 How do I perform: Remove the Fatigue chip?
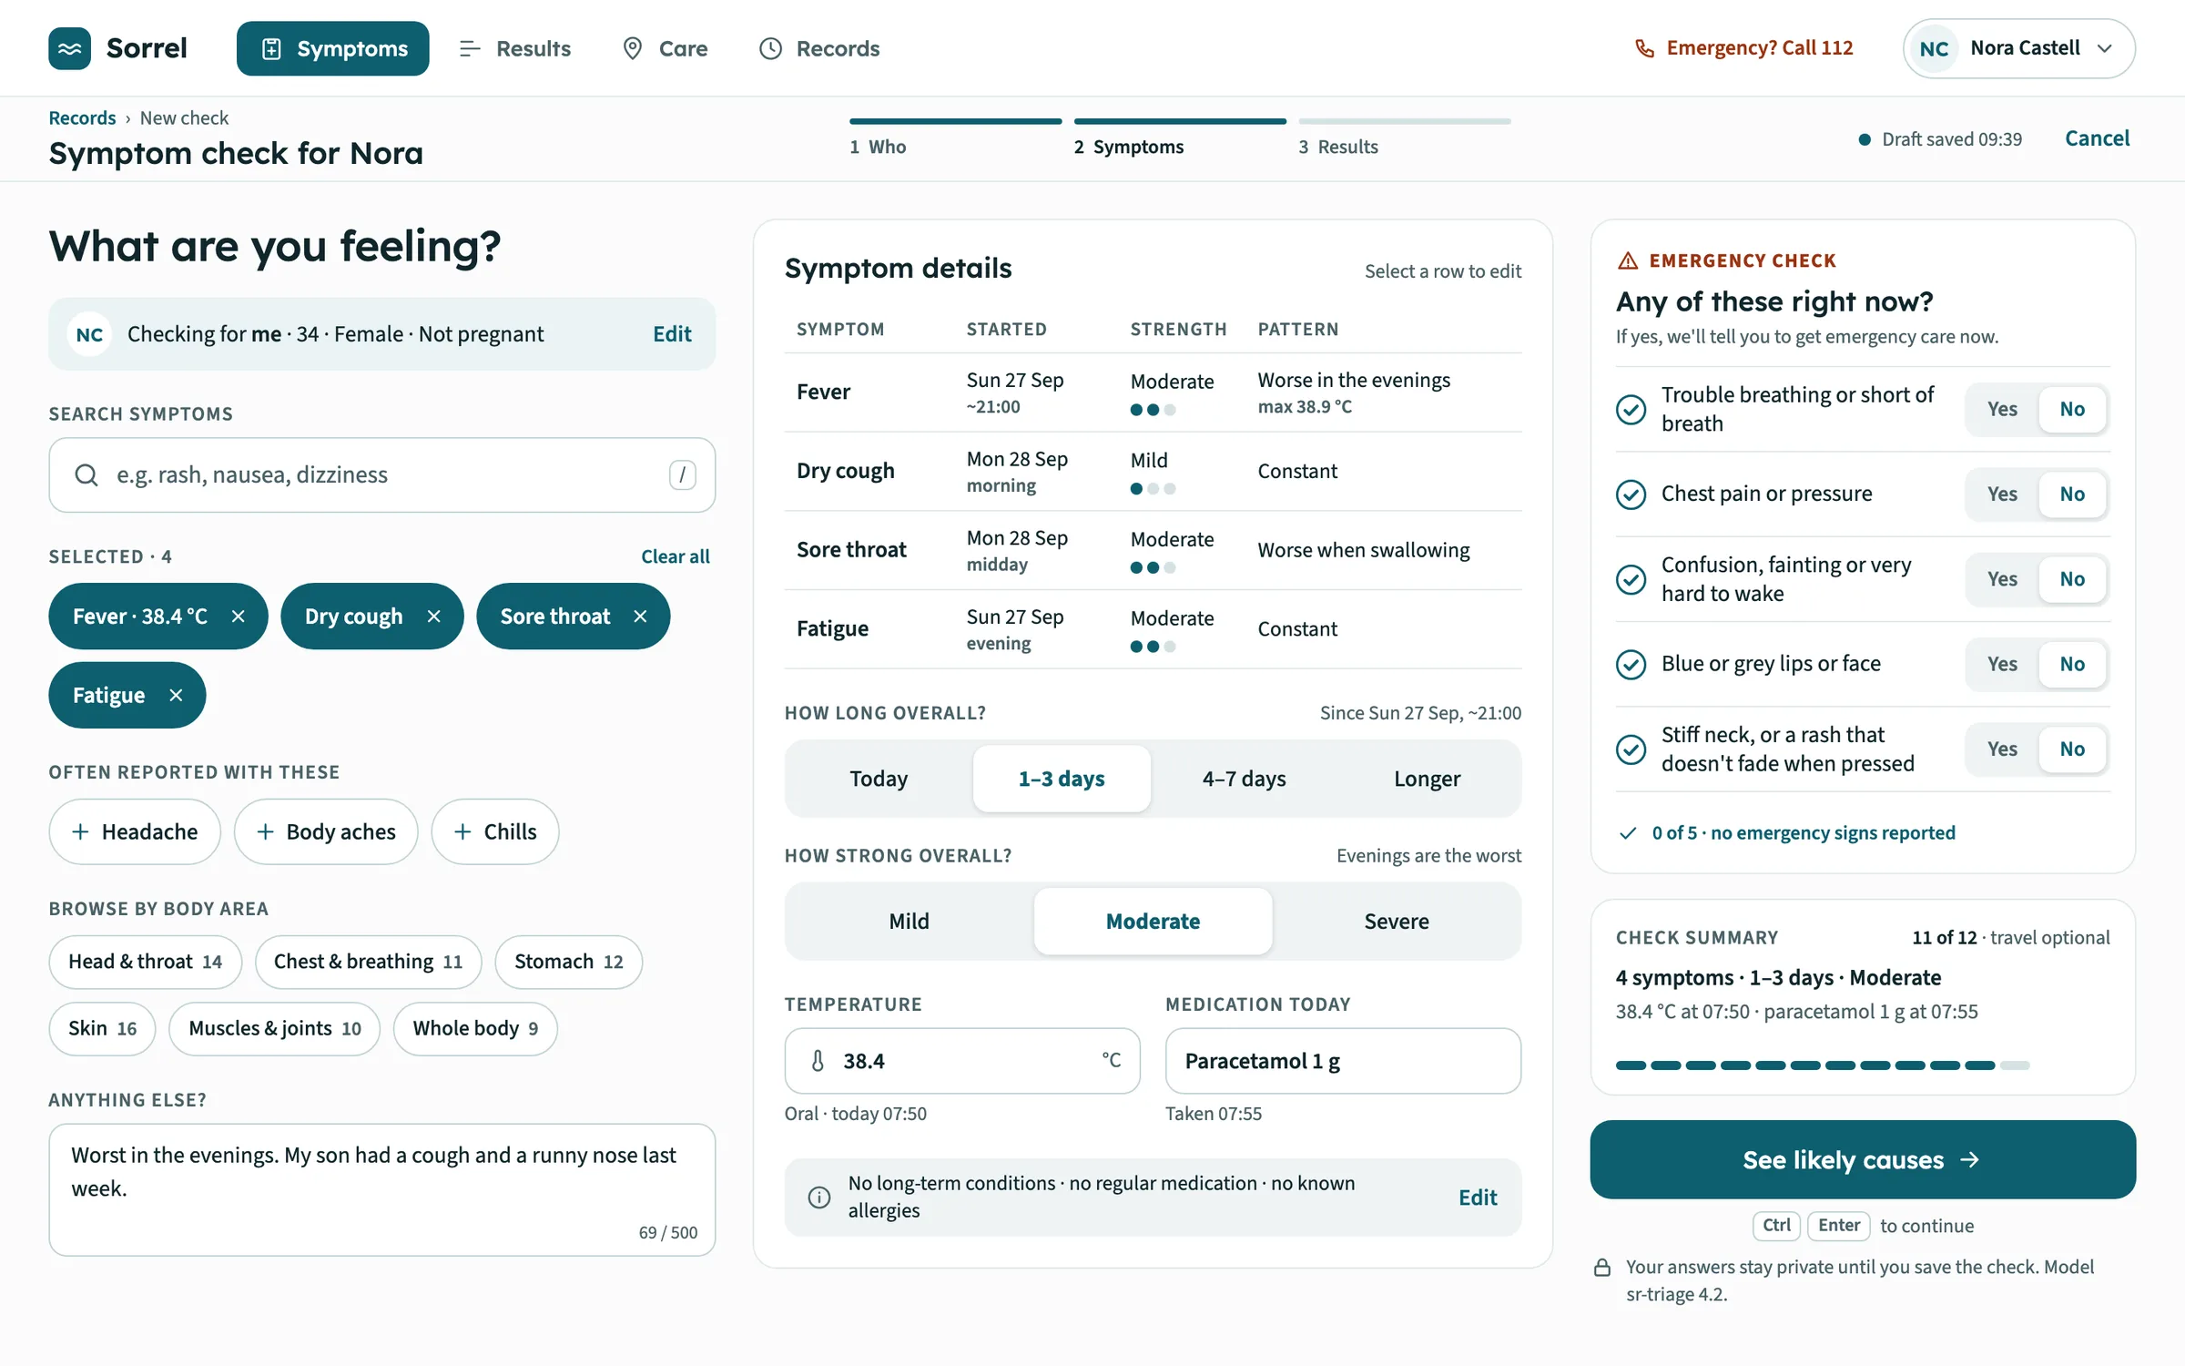(177, 695)
